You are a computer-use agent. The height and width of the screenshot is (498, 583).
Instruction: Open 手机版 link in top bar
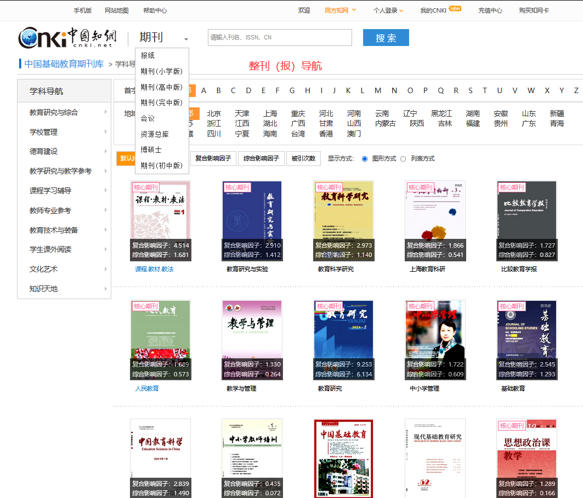pyautogui.click(x=83, y=10)
